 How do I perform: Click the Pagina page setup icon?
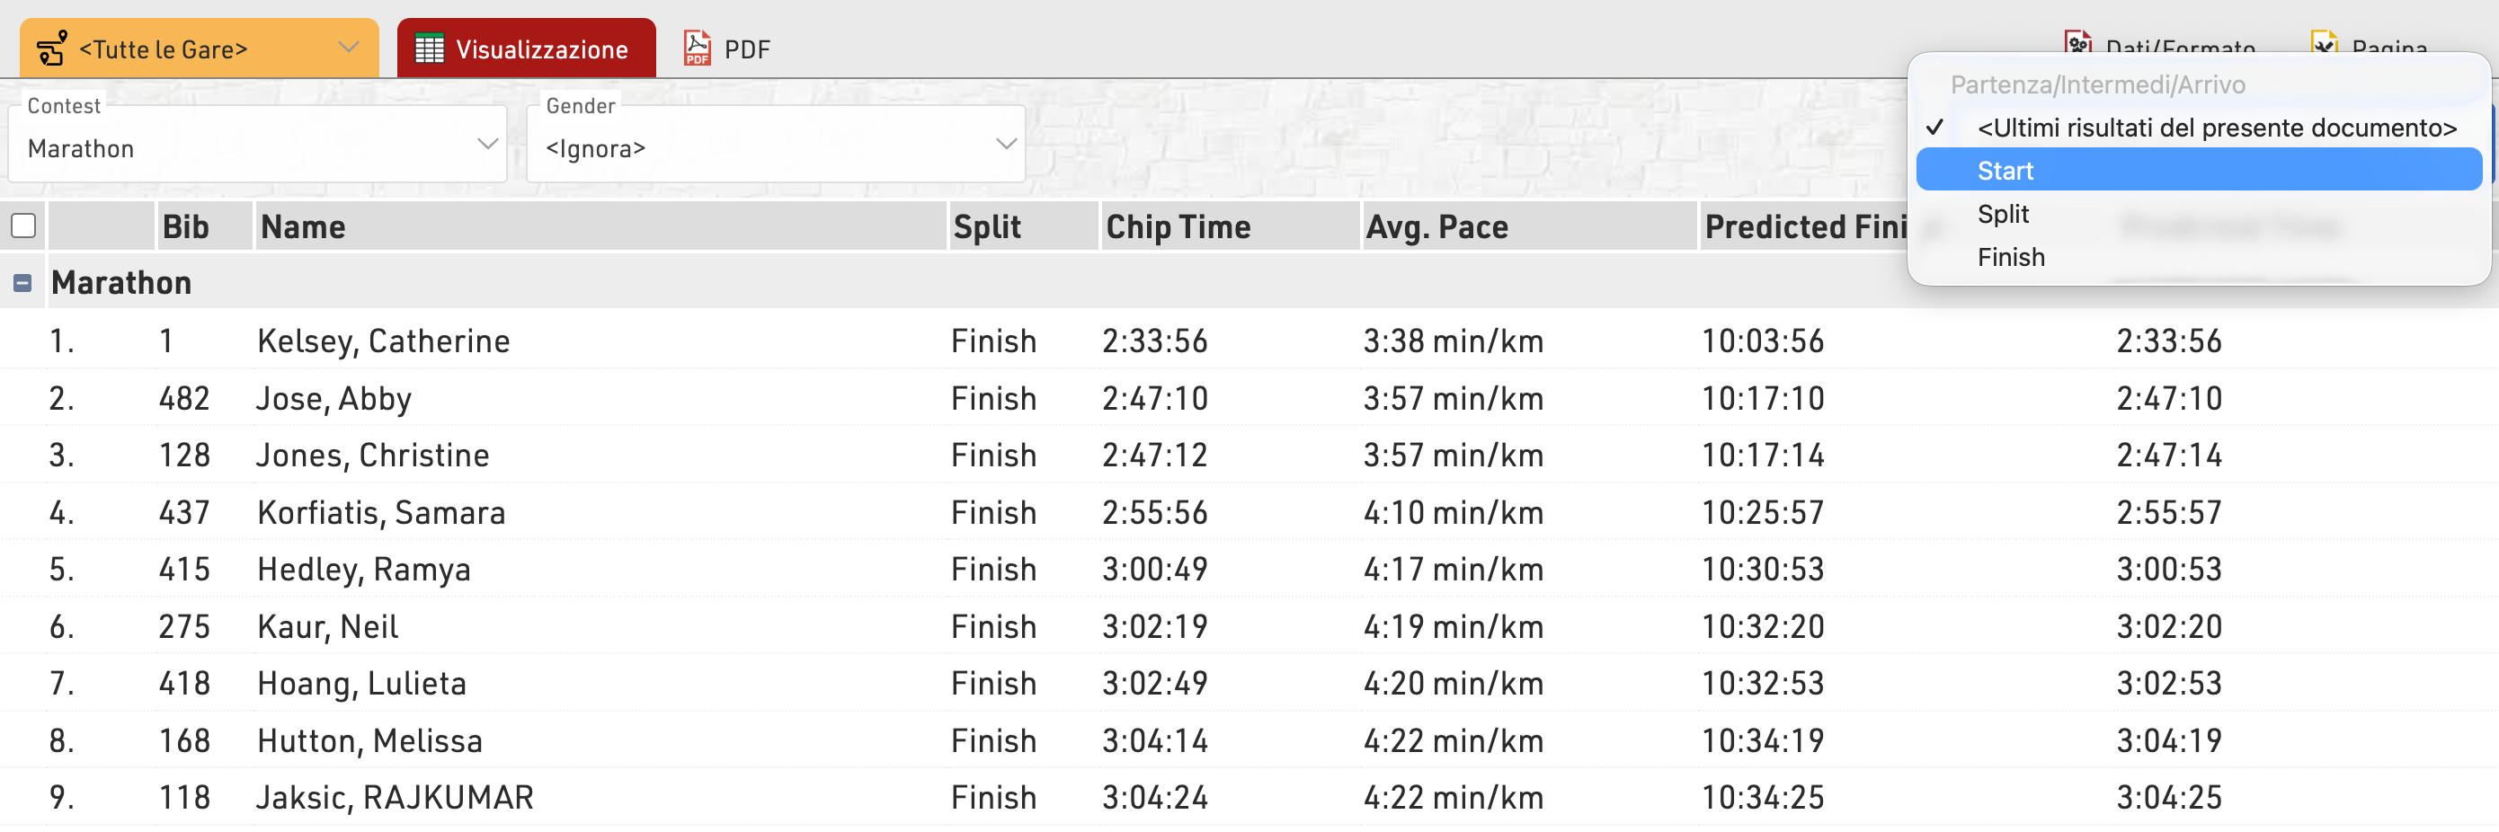coord(2325,44)
